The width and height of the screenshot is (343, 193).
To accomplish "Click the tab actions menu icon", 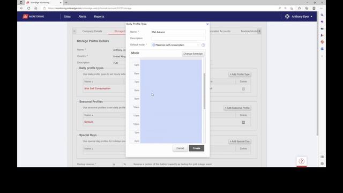I will 21,3.
